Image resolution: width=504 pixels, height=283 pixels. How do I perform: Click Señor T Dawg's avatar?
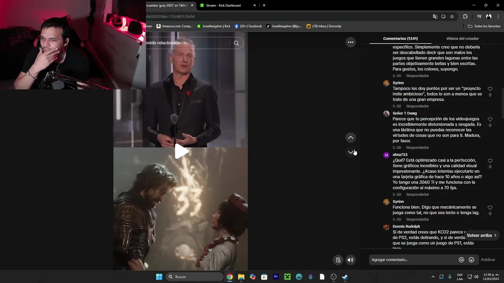click(x=386, y=114)
